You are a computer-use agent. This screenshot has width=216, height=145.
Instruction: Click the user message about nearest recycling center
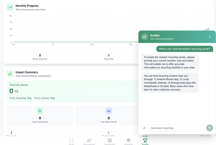pos(185,49)
